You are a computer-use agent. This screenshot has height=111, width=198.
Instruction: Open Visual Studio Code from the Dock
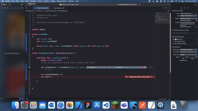tap(106, 105)
